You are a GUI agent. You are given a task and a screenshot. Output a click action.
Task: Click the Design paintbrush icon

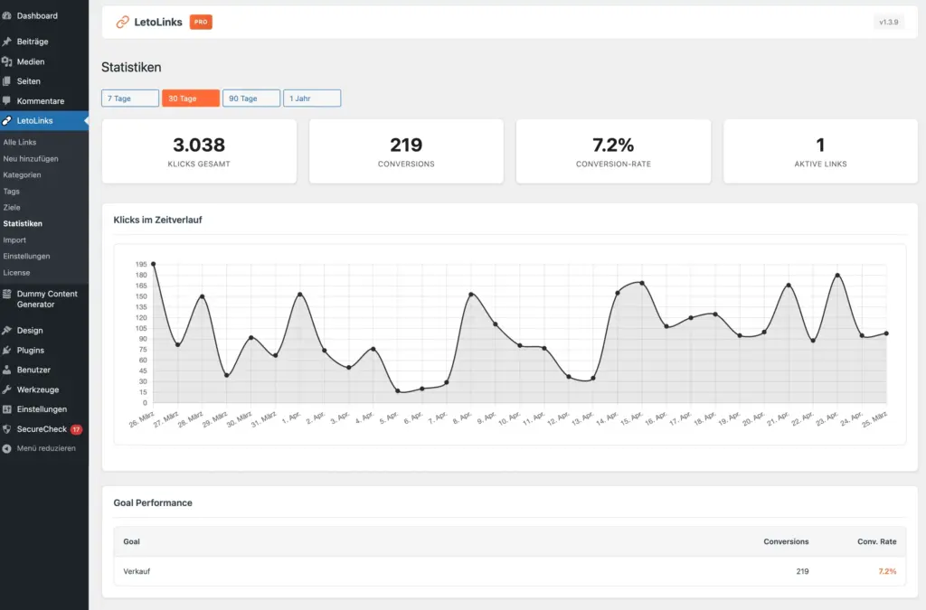tap(7, 331)
